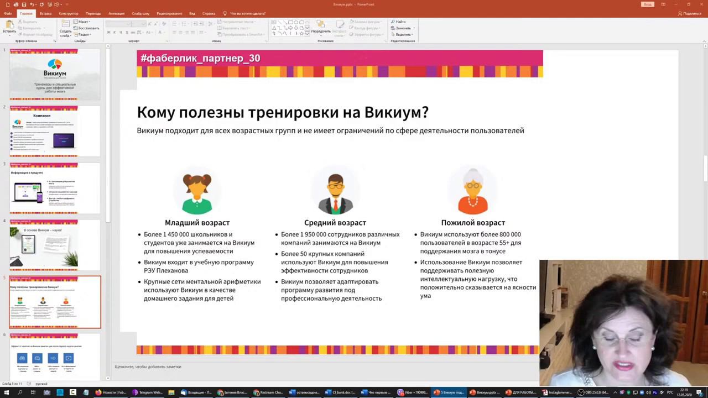Open the CI_bank.doc Word taskbar item
Screen dimensions: 708x398
(341, 392)
